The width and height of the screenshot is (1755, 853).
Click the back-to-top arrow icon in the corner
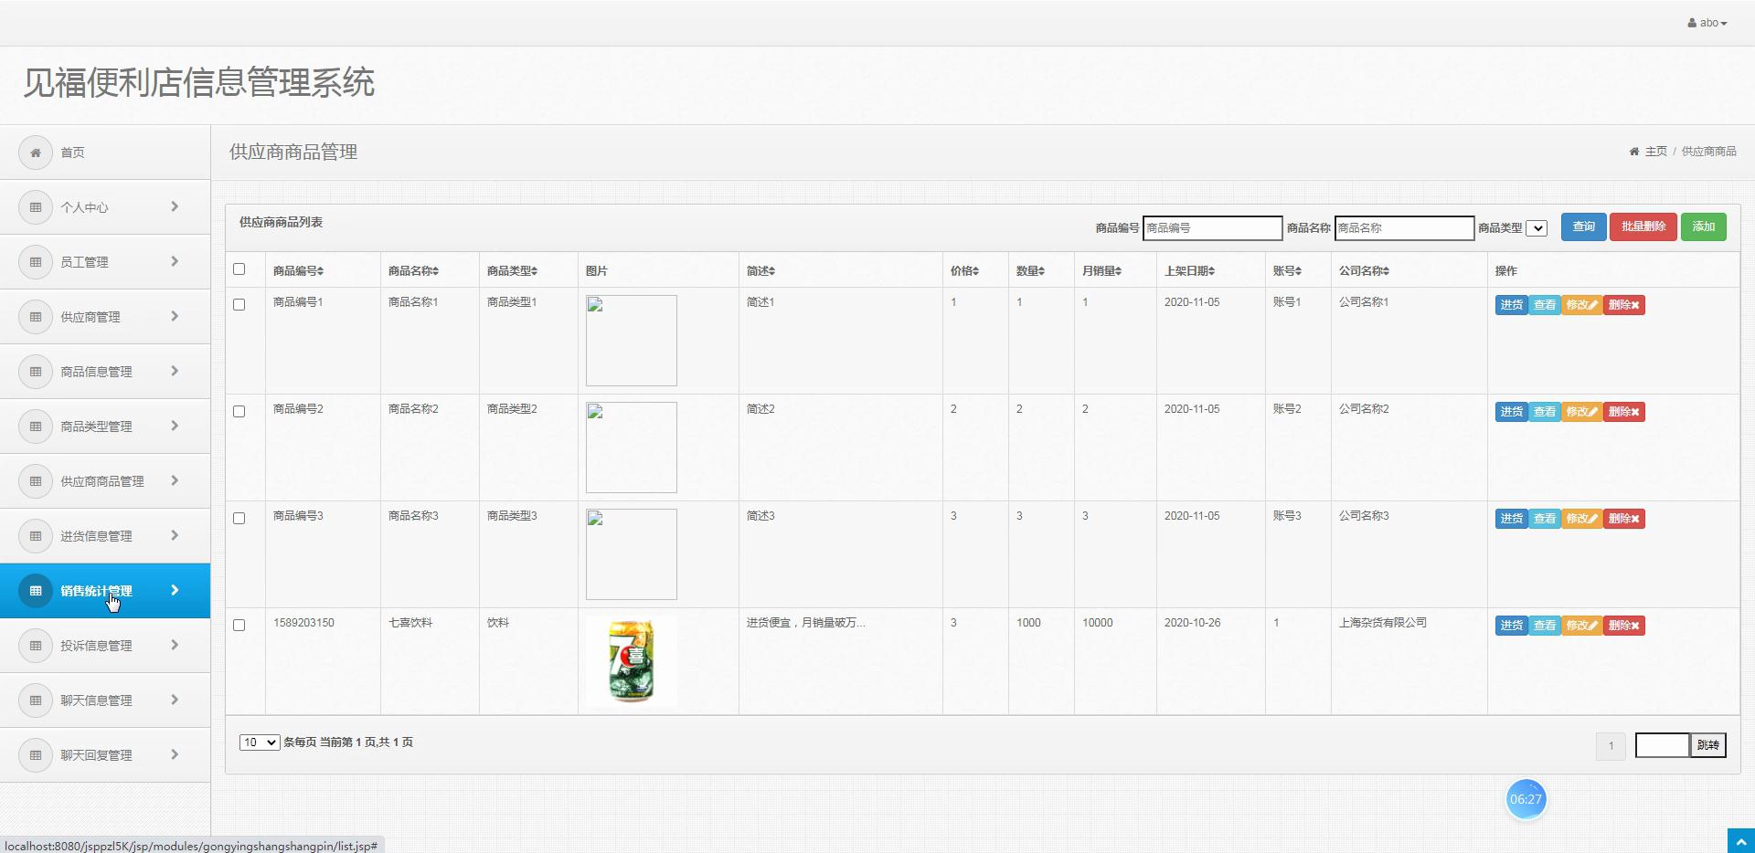1740,840
